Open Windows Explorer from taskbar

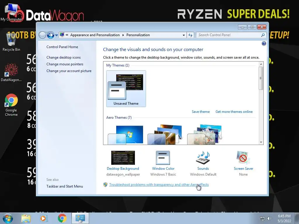[x=26, y=218]
